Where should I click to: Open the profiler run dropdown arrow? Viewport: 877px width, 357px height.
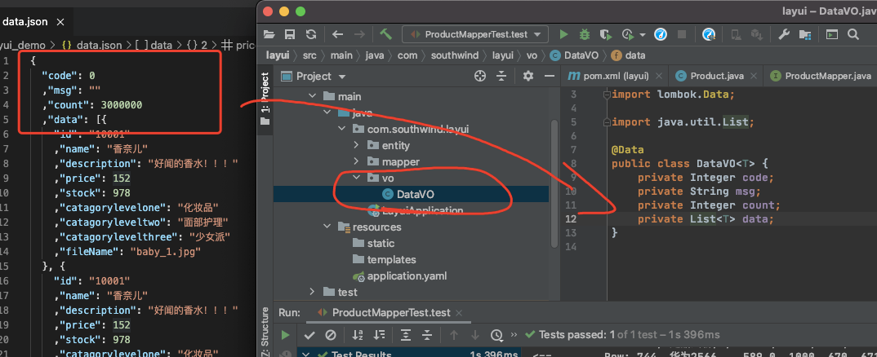click(642, 34)
